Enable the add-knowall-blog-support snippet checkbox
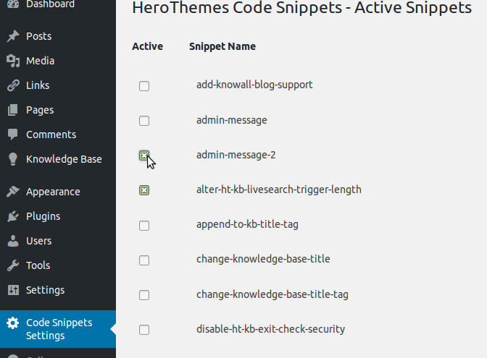 [144, 86]
